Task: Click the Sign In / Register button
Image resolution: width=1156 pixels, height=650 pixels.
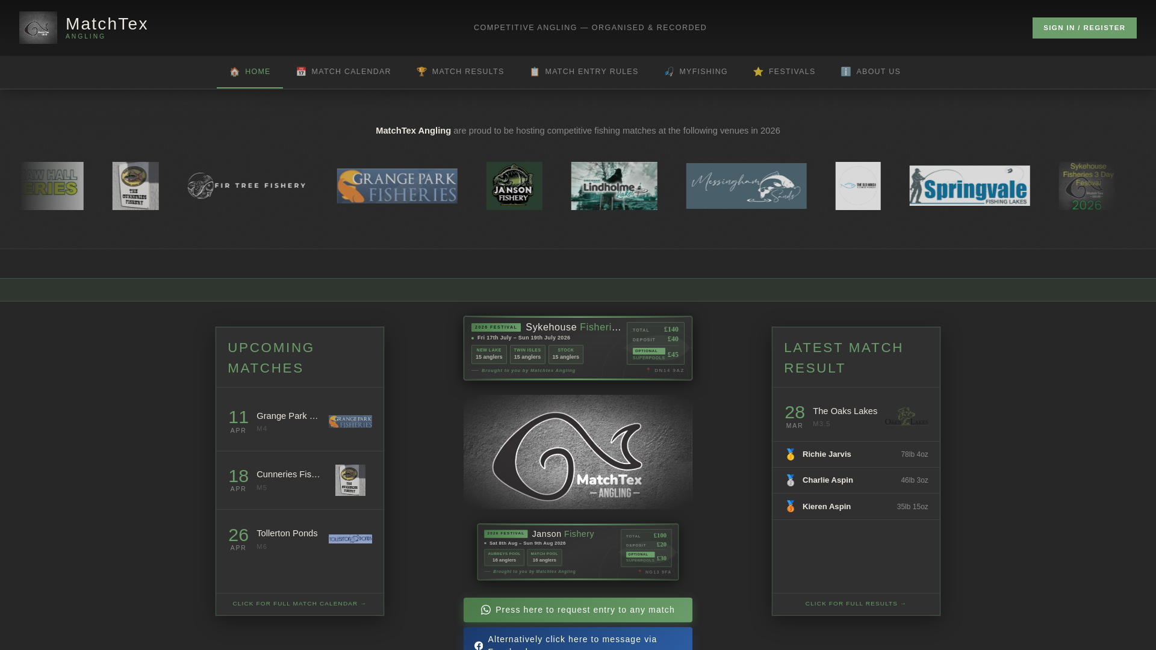Action: (1084, 28)
